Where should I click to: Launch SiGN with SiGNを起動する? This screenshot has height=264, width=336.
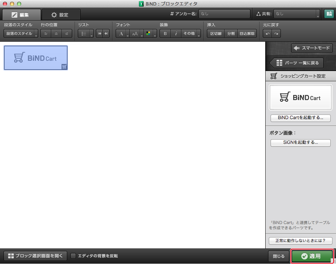(300, 142)
